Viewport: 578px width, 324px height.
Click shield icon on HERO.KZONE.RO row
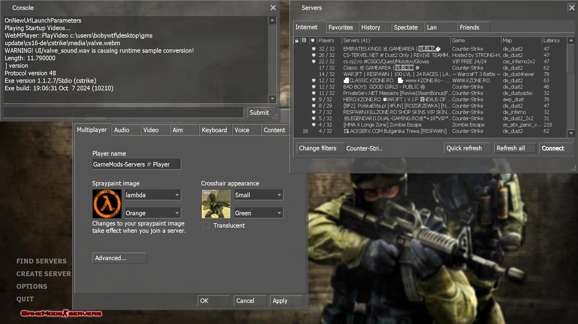(314, 99)
